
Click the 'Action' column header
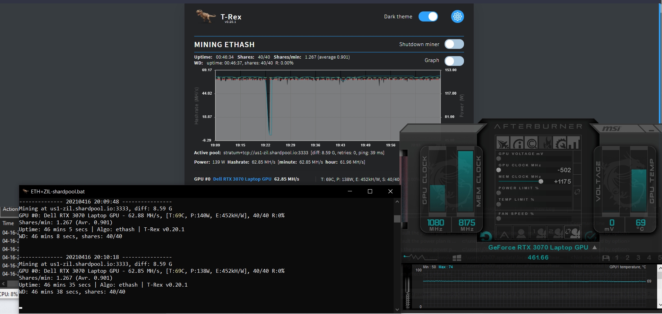(10, 209)
